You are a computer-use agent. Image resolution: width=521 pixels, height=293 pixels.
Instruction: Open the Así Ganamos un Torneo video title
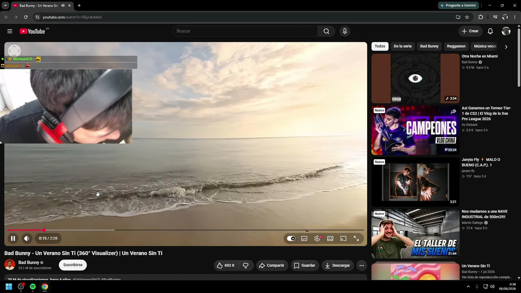486,114
